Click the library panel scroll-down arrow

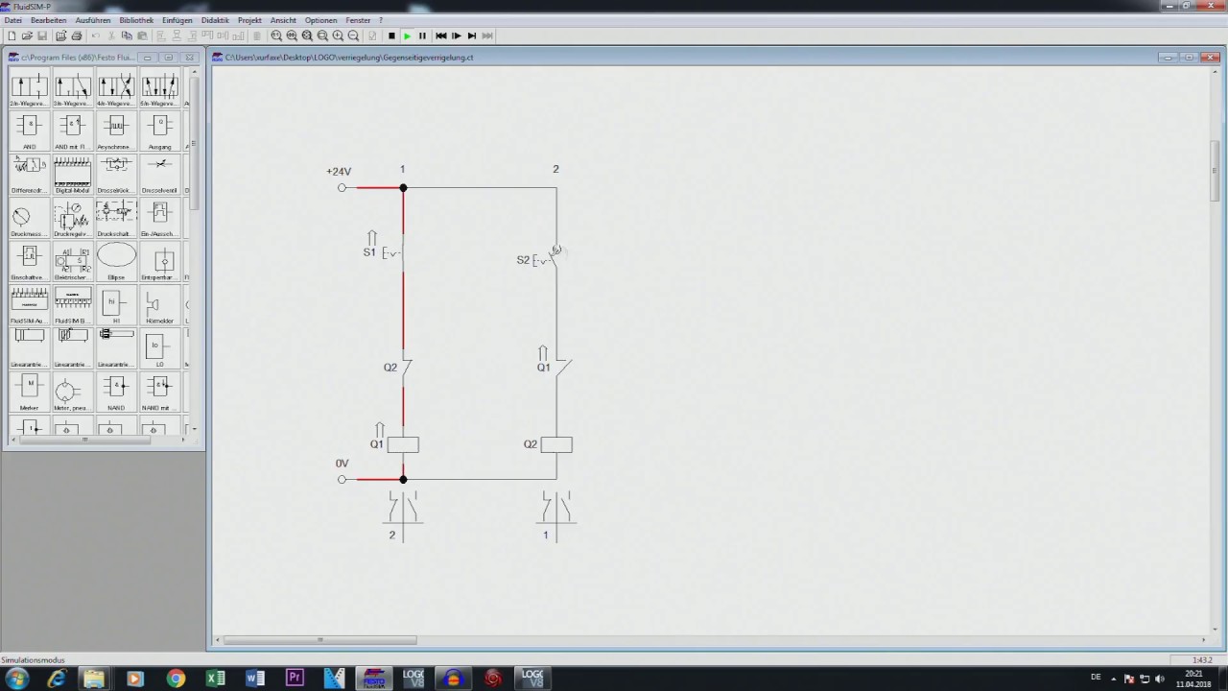coord(193,429)
